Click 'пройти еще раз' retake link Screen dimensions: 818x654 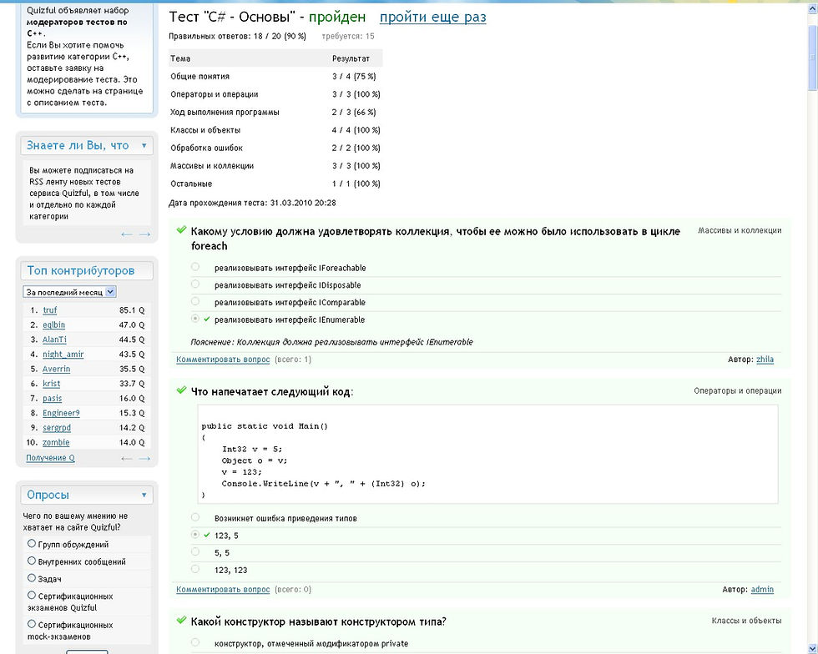(432, 18)
